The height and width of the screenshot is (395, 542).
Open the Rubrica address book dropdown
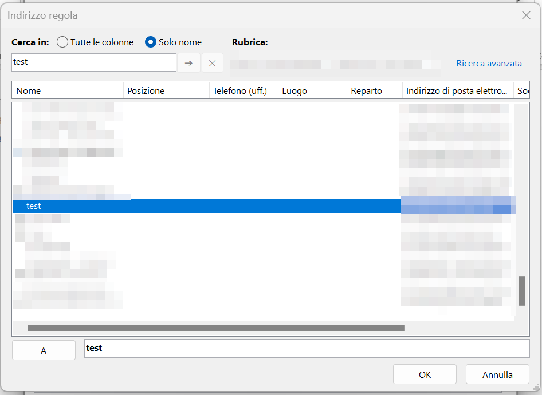[335, 64]
